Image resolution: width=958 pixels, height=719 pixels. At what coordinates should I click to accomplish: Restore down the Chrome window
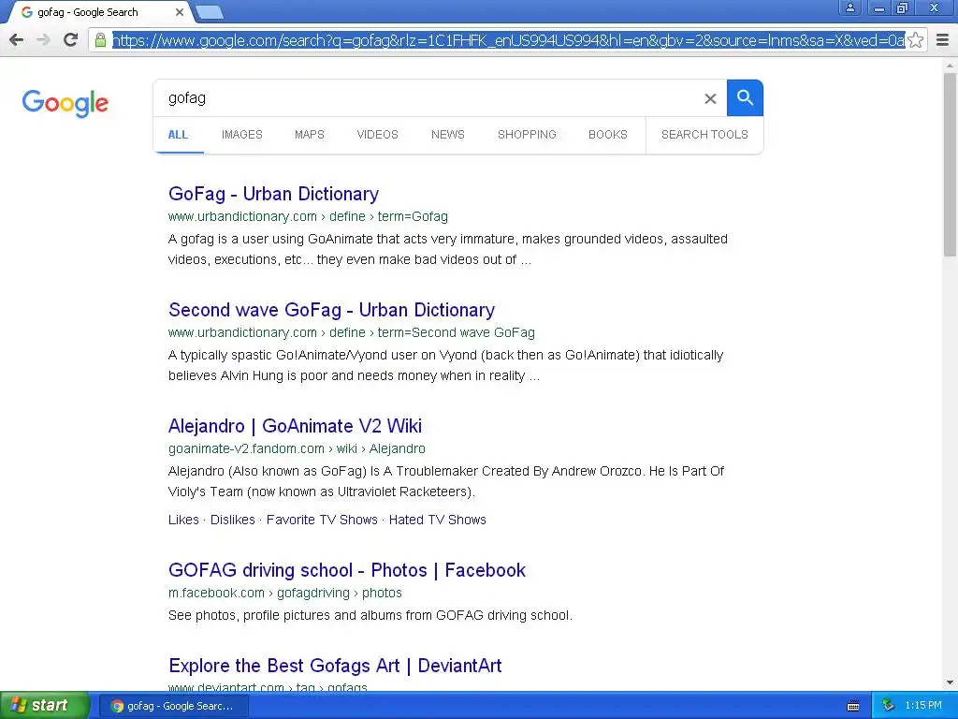pyautogui.click(x=903, y=7)
